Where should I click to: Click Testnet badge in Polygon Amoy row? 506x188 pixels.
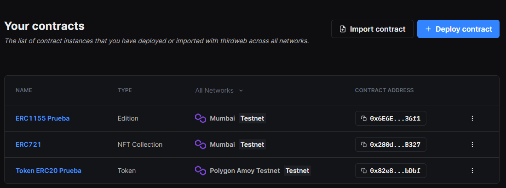(297, 171)
